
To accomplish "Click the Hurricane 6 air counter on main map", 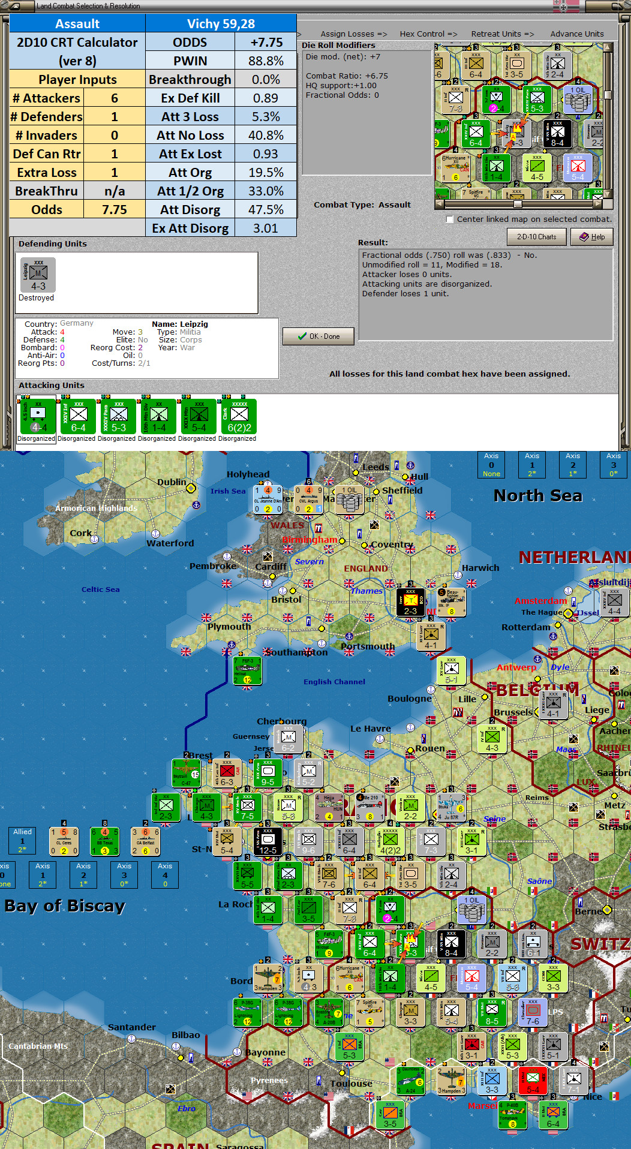I will [349, 977].
